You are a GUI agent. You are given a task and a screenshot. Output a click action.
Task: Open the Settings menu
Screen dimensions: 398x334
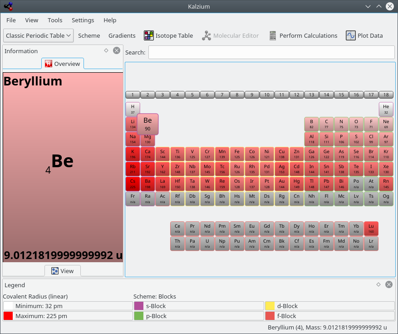point(83,20)
